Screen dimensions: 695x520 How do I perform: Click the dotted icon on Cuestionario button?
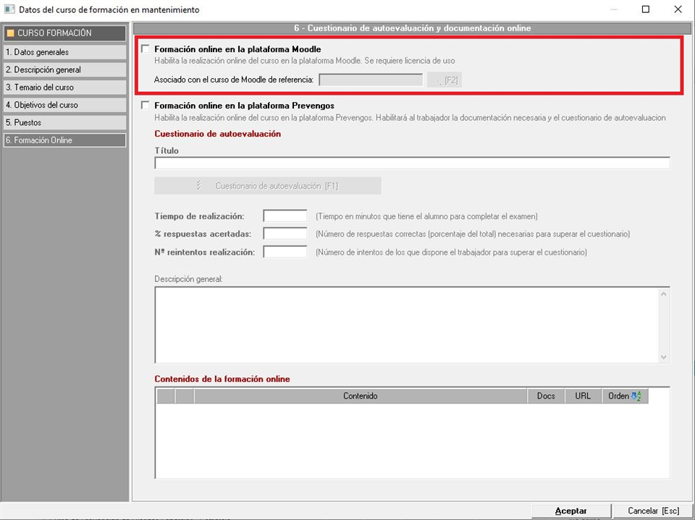(x=198, y=186)
